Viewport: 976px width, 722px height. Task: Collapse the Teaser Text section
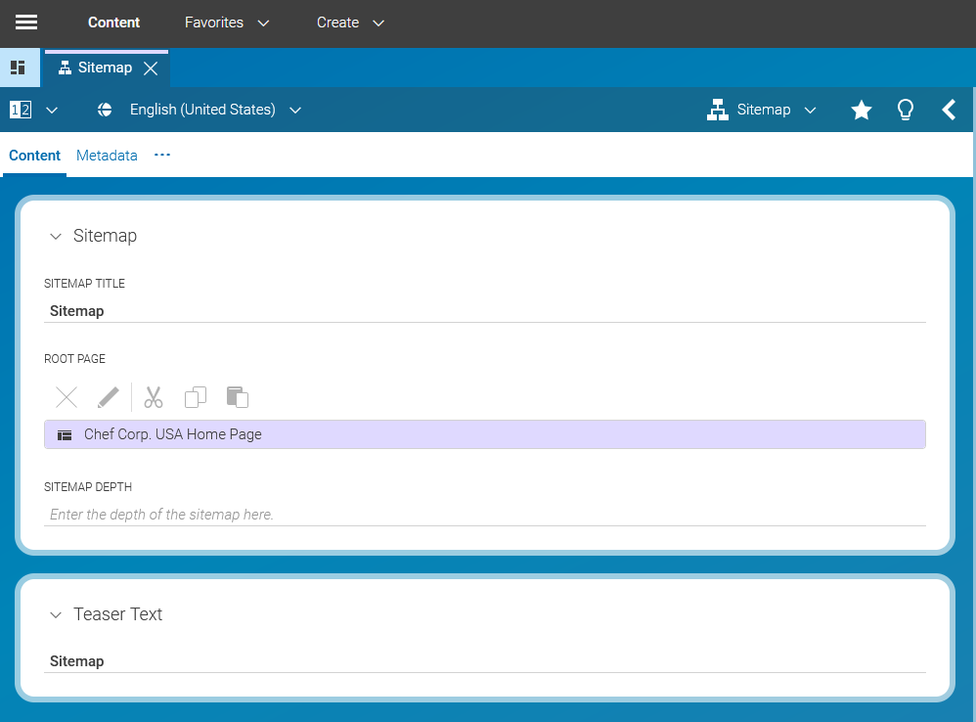56,614
